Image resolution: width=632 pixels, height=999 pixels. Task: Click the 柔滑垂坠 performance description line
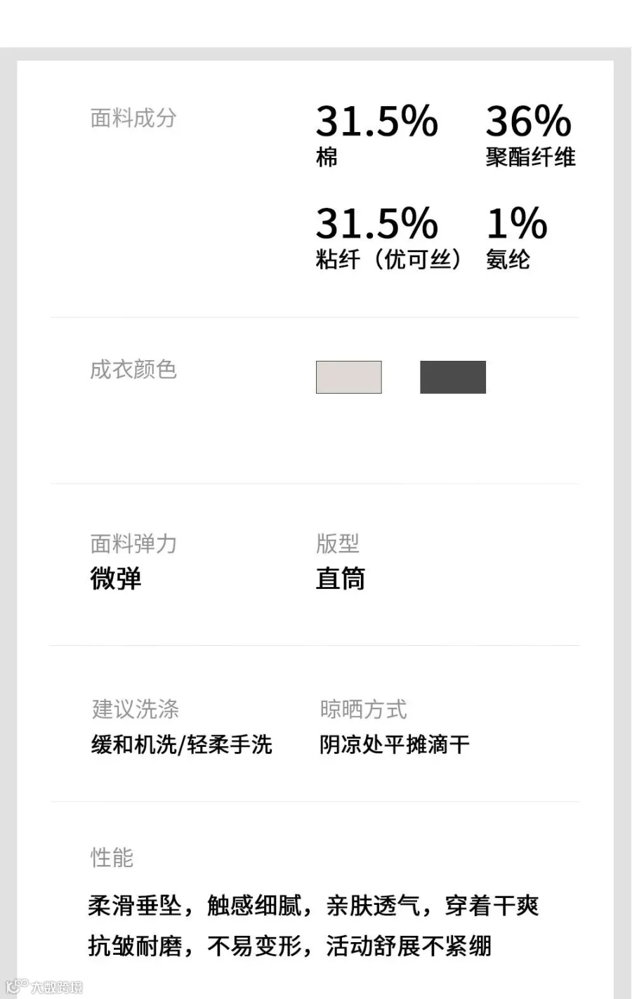[313, 906]
